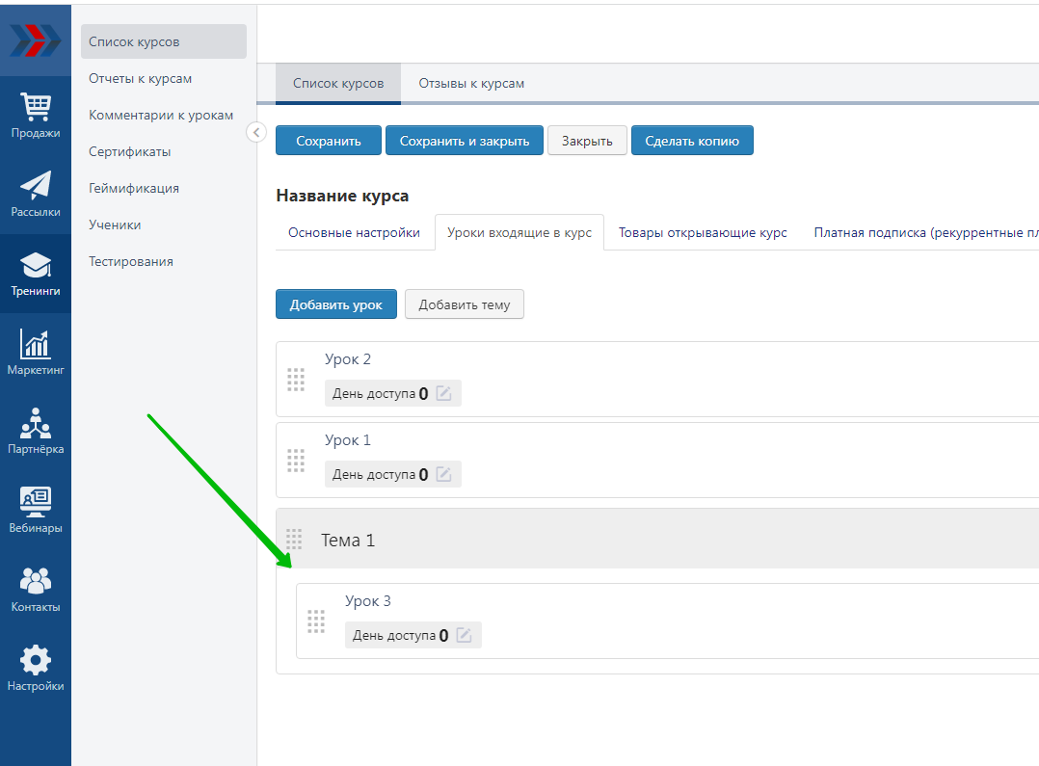Open the Контакты people icon
The width and height of the screenshot is (1039, 766).
tap(36, 589)
